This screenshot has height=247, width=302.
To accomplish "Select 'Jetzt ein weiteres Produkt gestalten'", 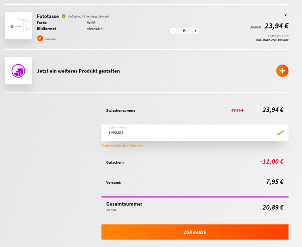I will (x=78, y=71).
